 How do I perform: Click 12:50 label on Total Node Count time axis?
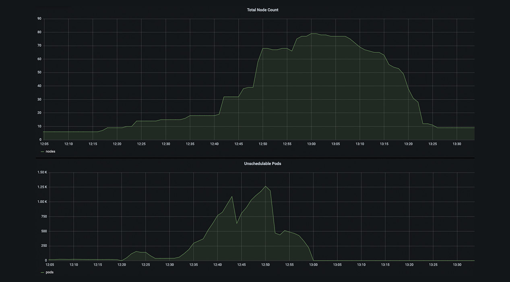tap(263, 144)
